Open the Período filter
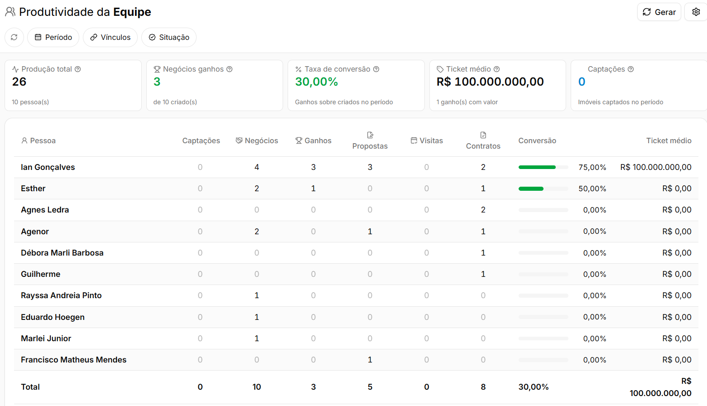Image resolution: width=707 pixels, height=406 pixels. click(x=53, y=37)
